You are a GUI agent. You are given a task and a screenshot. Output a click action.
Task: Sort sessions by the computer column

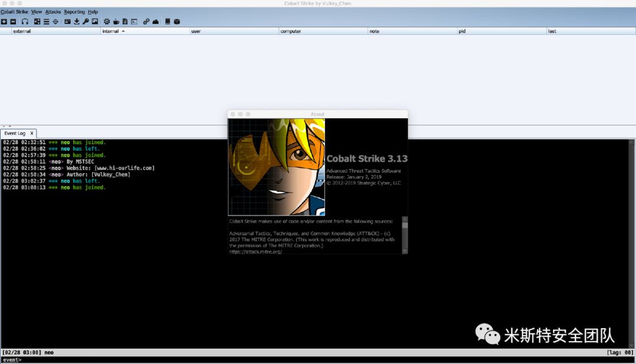pos(323,31)
